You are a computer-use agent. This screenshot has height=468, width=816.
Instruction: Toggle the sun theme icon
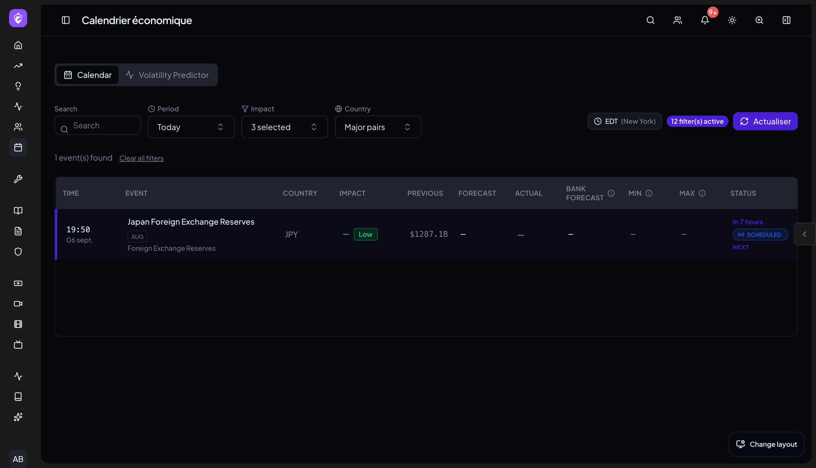(x=732, y=20)
